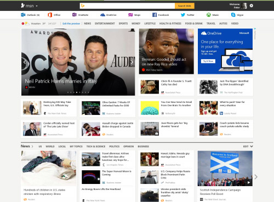Screen dimensions: 274x202
Task: Go to previous slide in hero carousel
Action: (x=25, y=62)
